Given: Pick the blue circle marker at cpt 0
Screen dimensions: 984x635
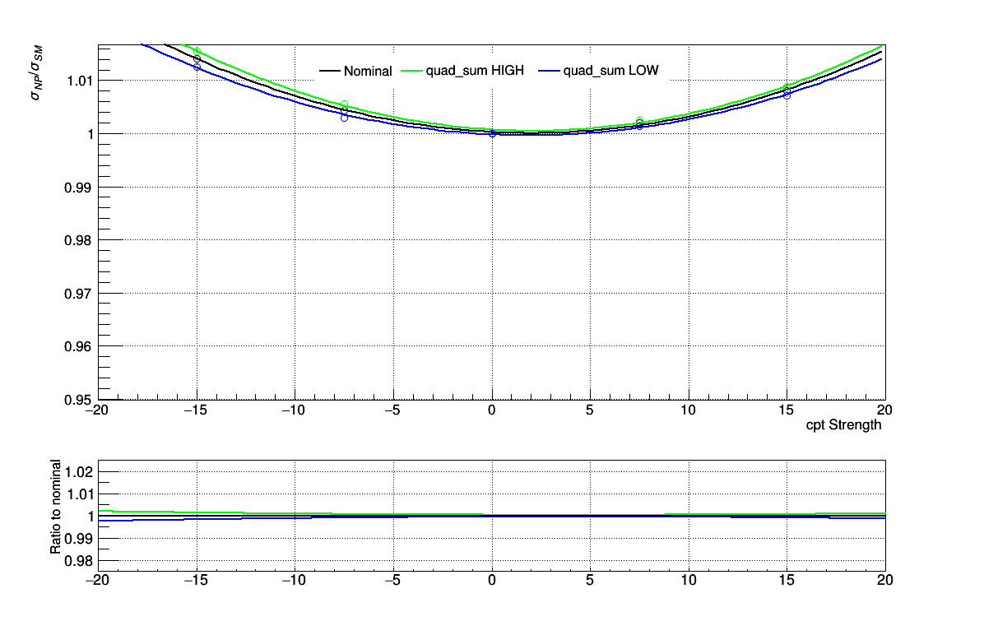Looking at the screenshot, I should pyautogui.click(x=492, y=133).
